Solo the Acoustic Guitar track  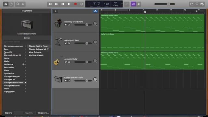(69, 62)
